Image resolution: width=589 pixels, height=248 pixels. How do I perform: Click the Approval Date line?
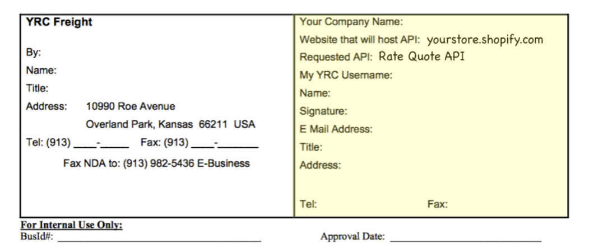(466, 237)
